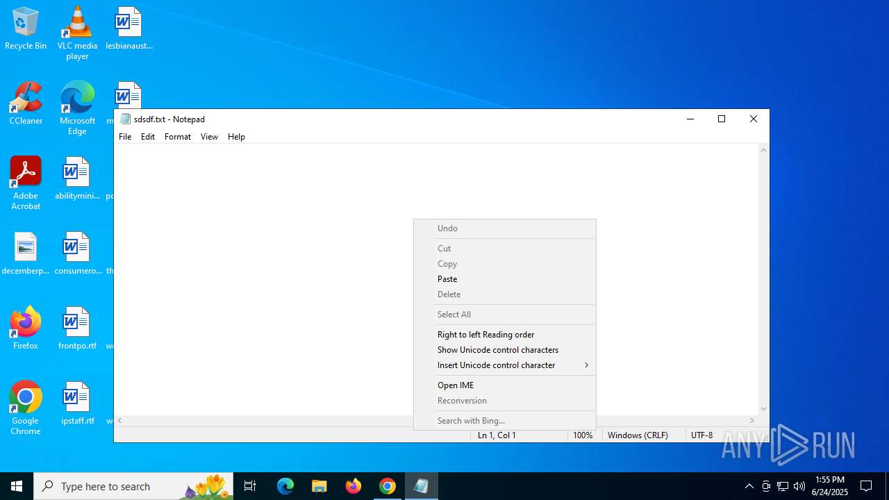Choose Paste from the context menu

(505, 279)
